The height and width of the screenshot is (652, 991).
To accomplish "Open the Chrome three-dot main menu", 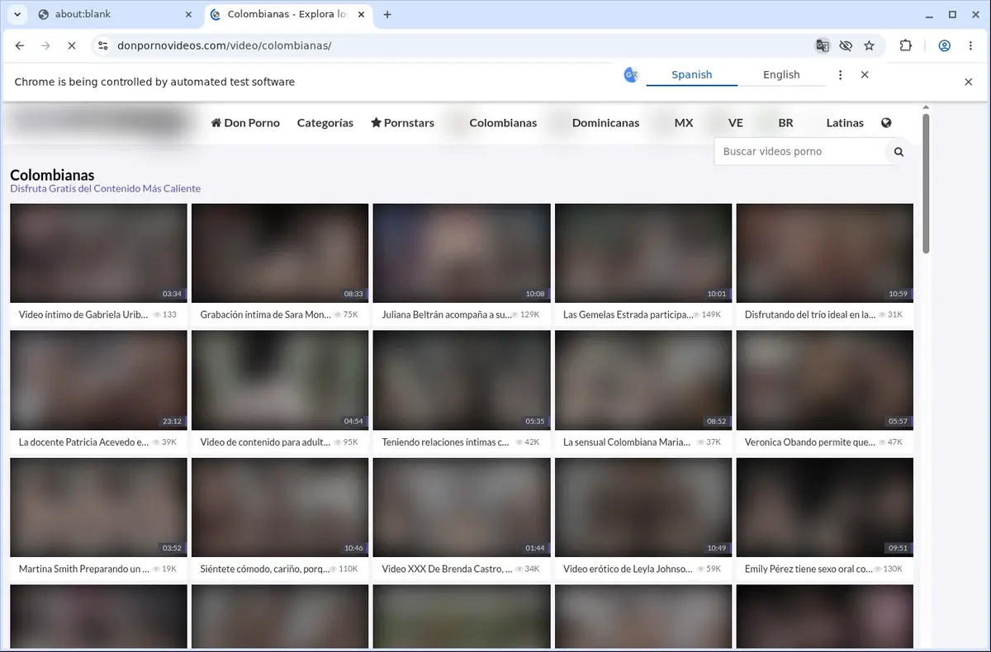I will [x=970, y=45].
